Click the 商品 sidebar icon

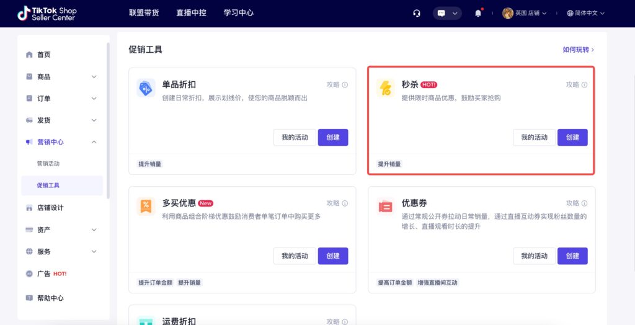pyautogui.click(x=29, y=76)
